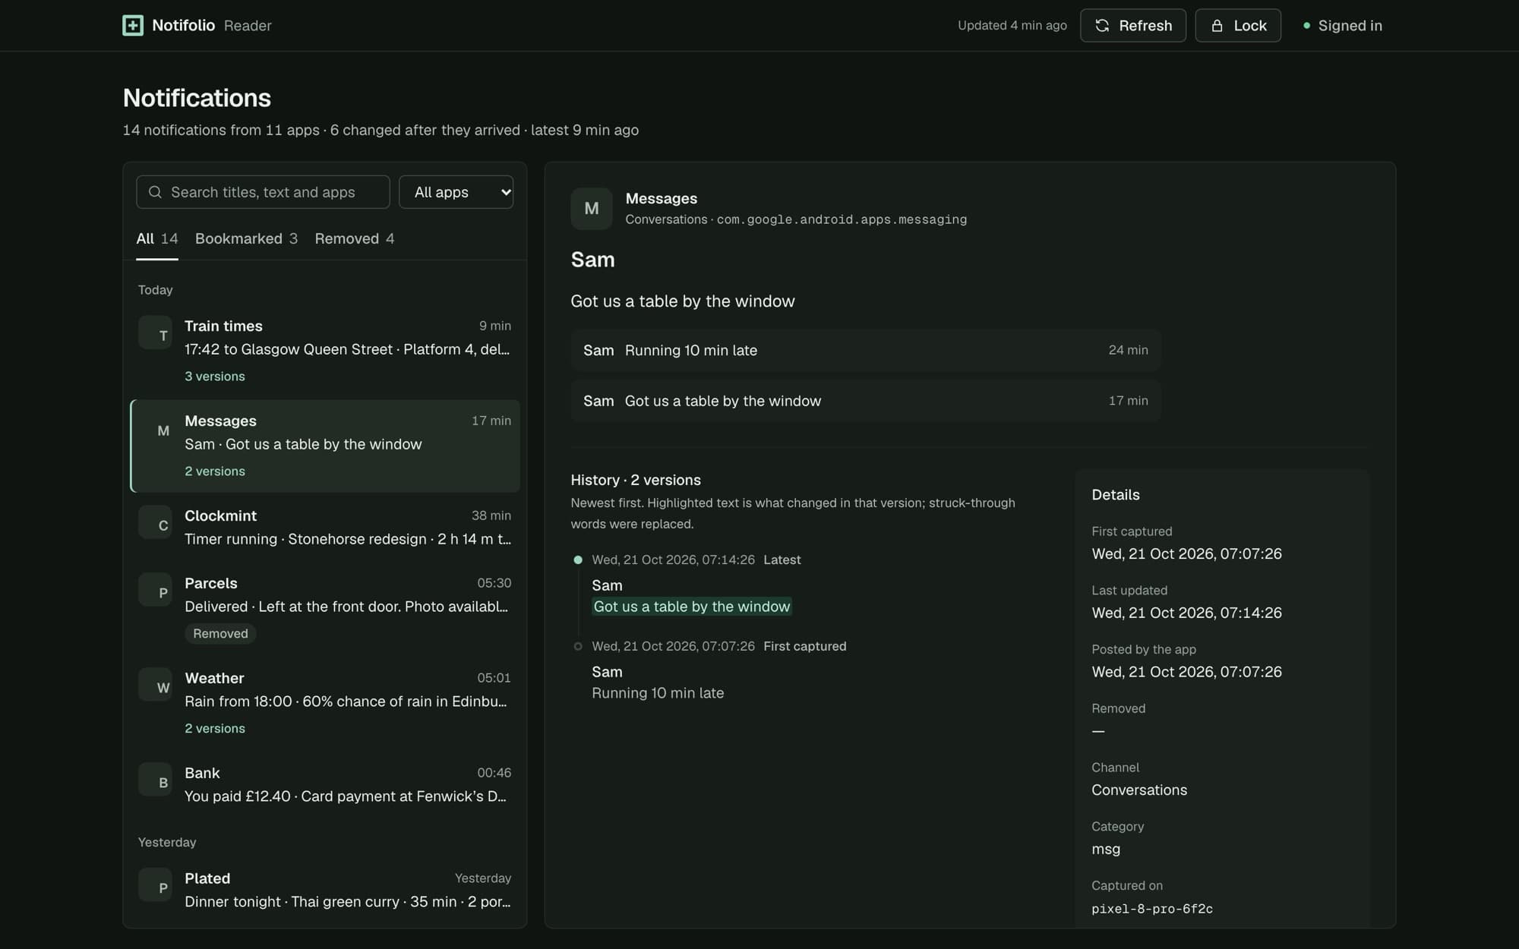Click the device ID pixel-8-pro-6f2c

pos(1152,909)
